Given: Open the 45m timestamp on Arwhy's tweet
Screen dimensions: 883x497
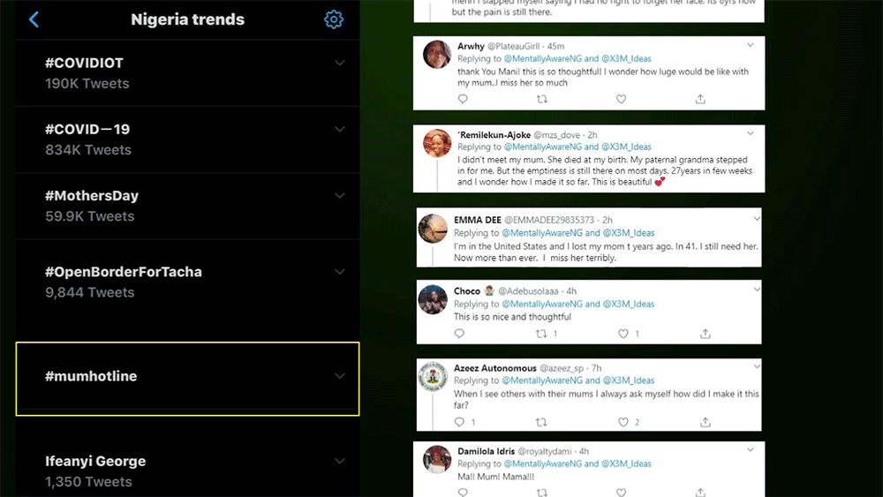Looking at the screenshot, I should pos(555,46).
